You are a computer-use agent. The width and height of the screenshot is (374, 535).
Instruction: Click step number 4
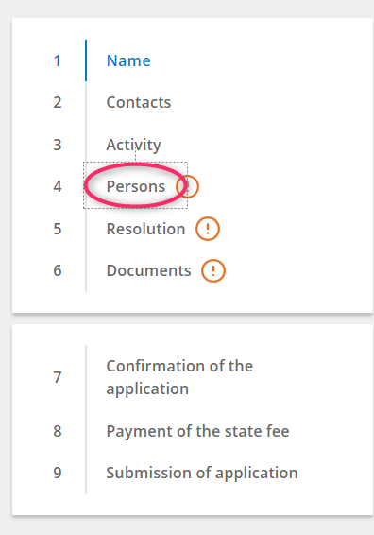58,186
